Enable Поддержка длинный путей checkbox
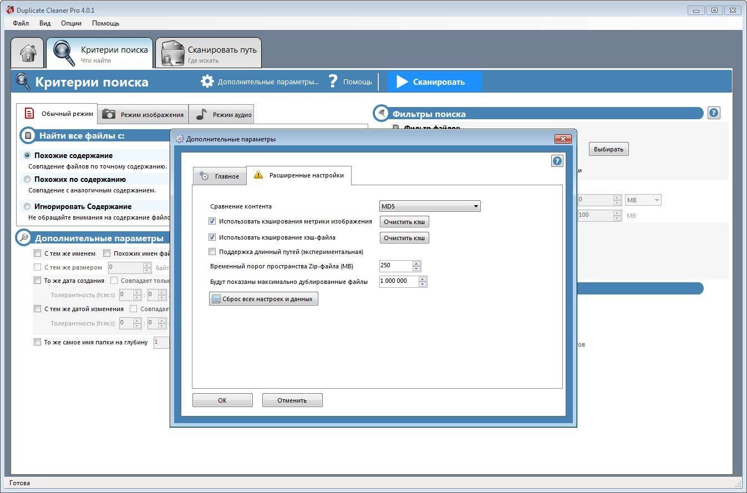 coord(212,252)
